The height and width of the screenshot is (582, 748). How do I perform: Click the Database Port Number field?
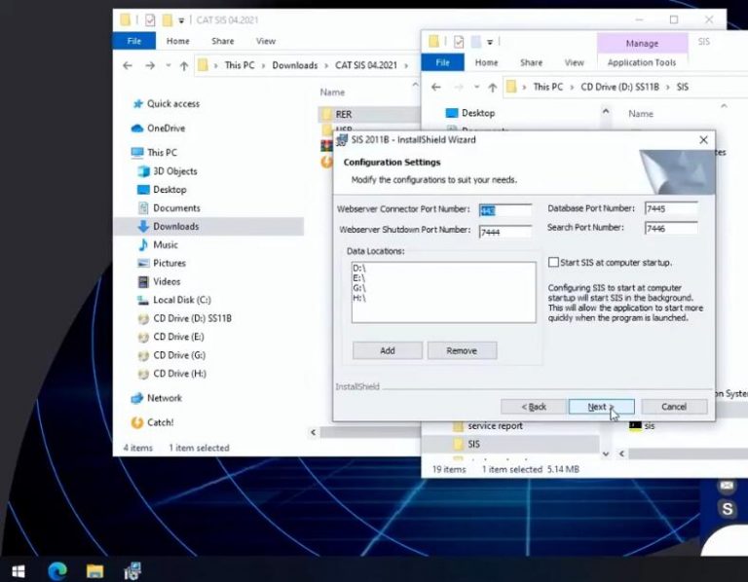coord(670,209)
